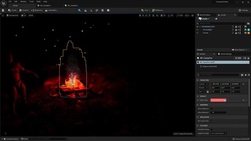Click the Unreal Engine logo icon
Viewport: 251px width, 141px height.
point(4,4)
